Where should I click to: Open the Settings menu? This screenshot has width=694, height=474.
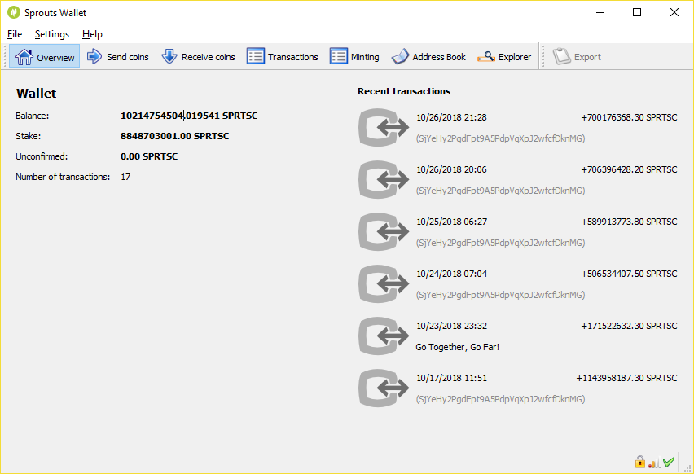click(x=52, y=34)
